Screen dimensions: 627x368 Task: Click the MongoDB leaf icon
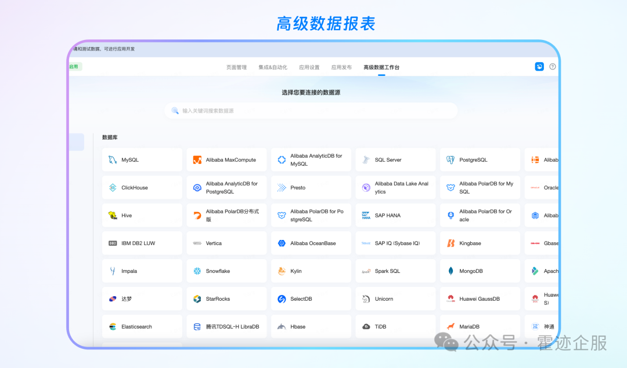(451, 271)
